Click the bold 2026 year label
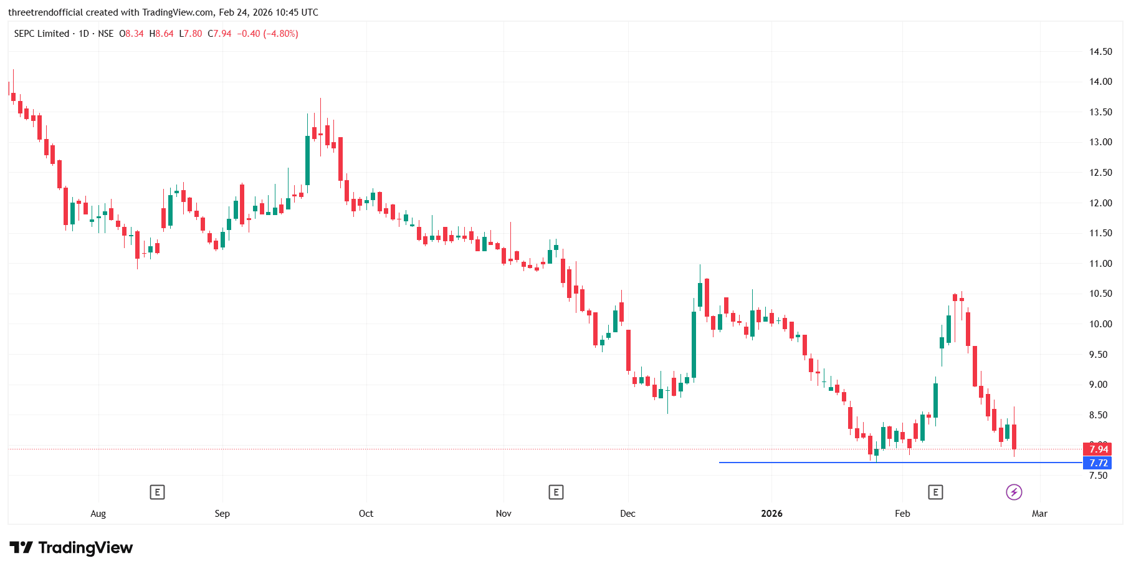The image size is (1131, 571). tap(771, 514)
